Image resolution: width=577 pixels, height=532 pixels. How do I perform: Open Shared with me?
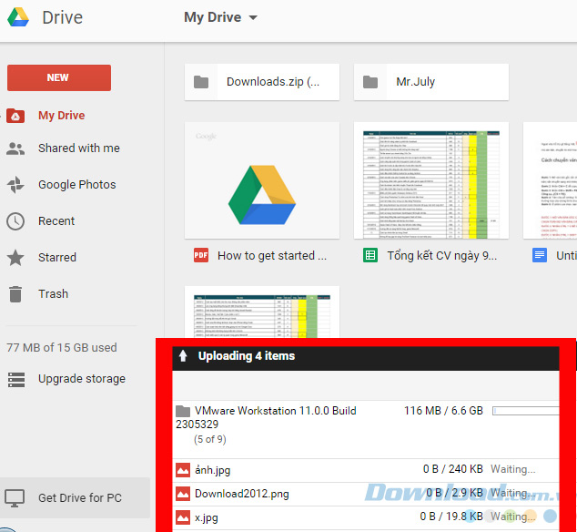(79, 148)
